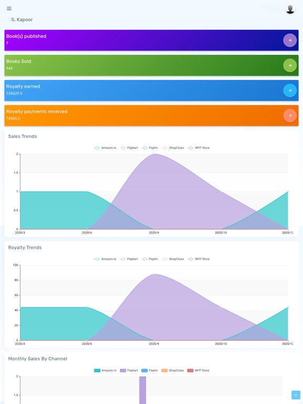Open the Royalty payments received card
303x404 pixels.
[151, 115]
